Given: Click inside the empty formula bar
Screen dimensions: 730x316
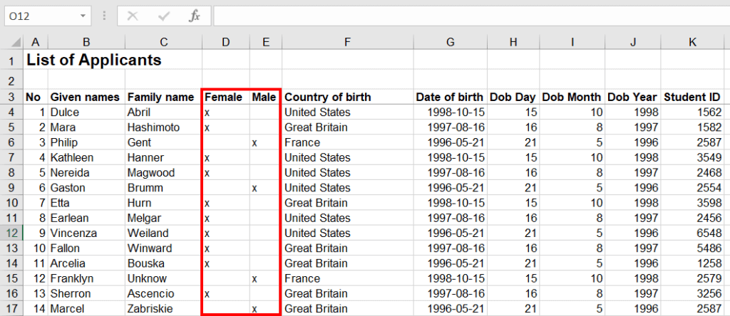Looking at the screenshot, I should tap(463, 16).
